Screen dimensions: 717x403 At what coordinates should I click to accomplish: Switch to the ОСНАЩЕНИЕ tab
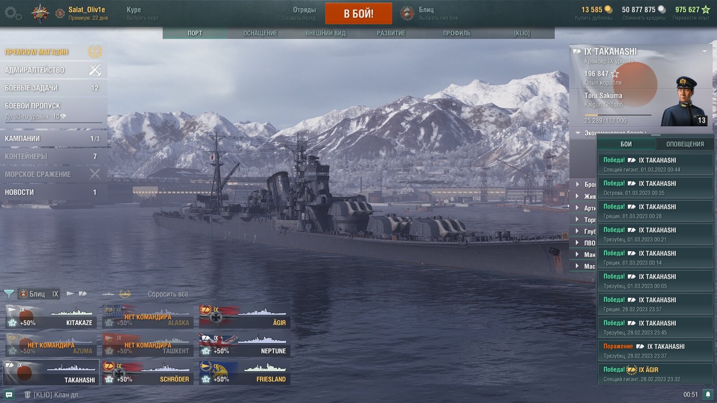(x=260, y=33)
